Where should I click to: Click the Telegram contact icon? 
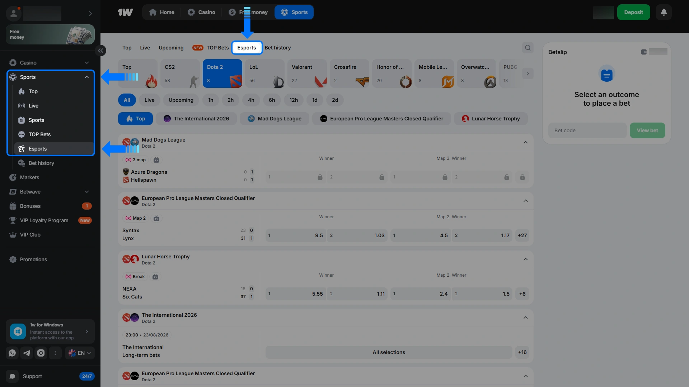(x=27, y=353)
